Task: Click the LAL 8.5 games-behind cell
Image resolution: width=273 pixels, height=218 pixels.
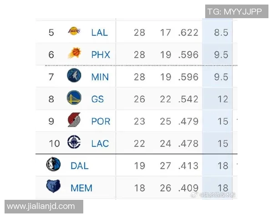Action: point(221,32)
